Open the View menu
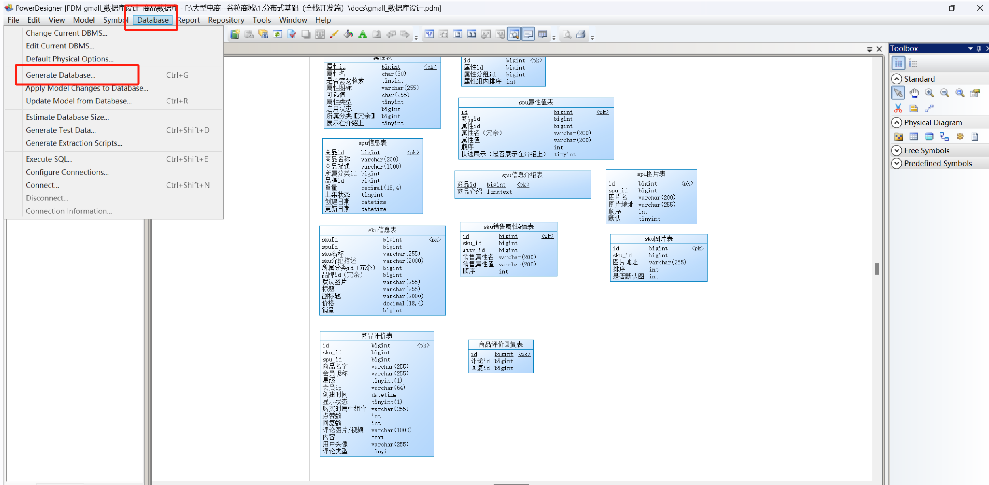This screenshot has height=485, width=989. point(57,20)
